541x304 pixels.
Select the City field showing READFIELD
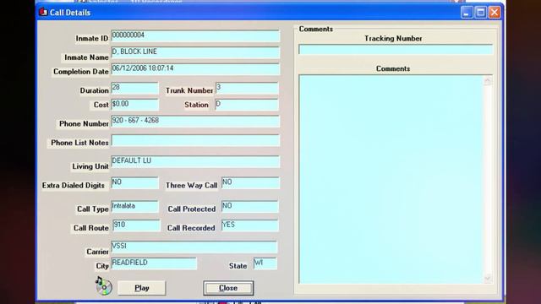(x=154, y=263)
